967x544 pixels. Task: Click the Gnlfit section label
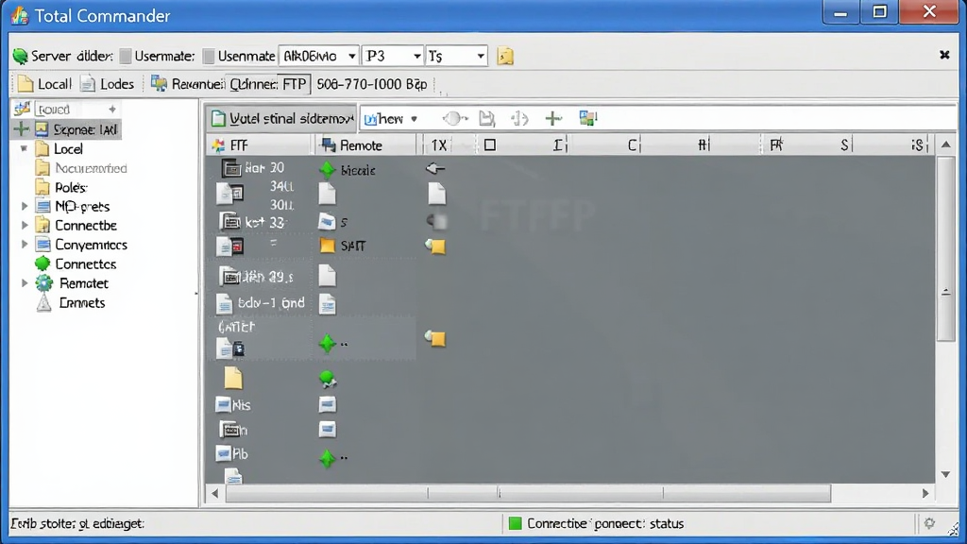pos(236,327)
